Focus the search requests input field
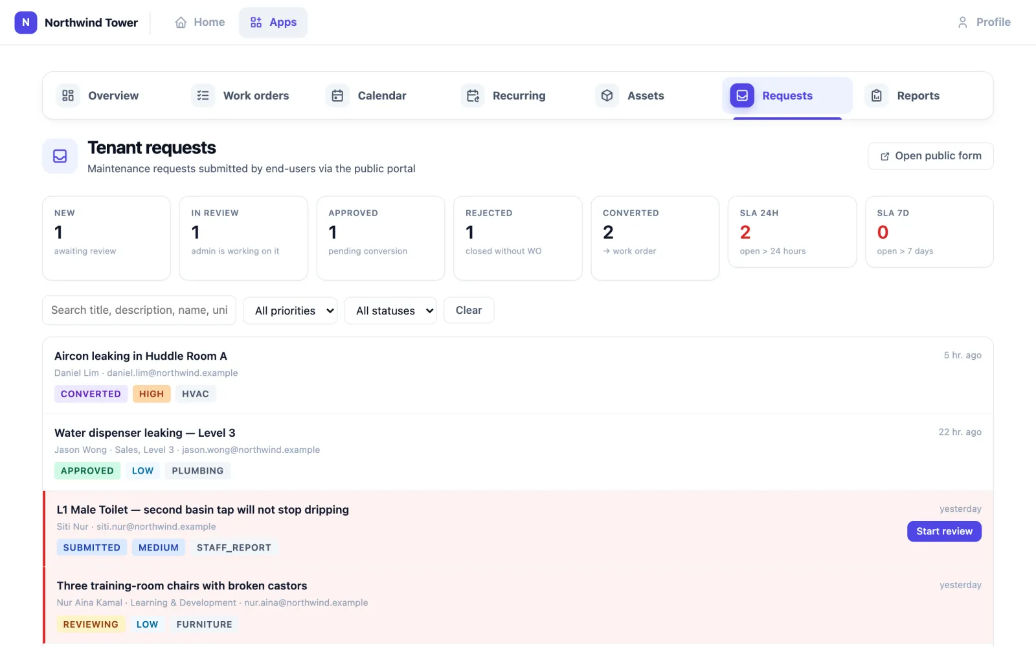Screen dimensions: 1036x647 click(x=139, y=311)
